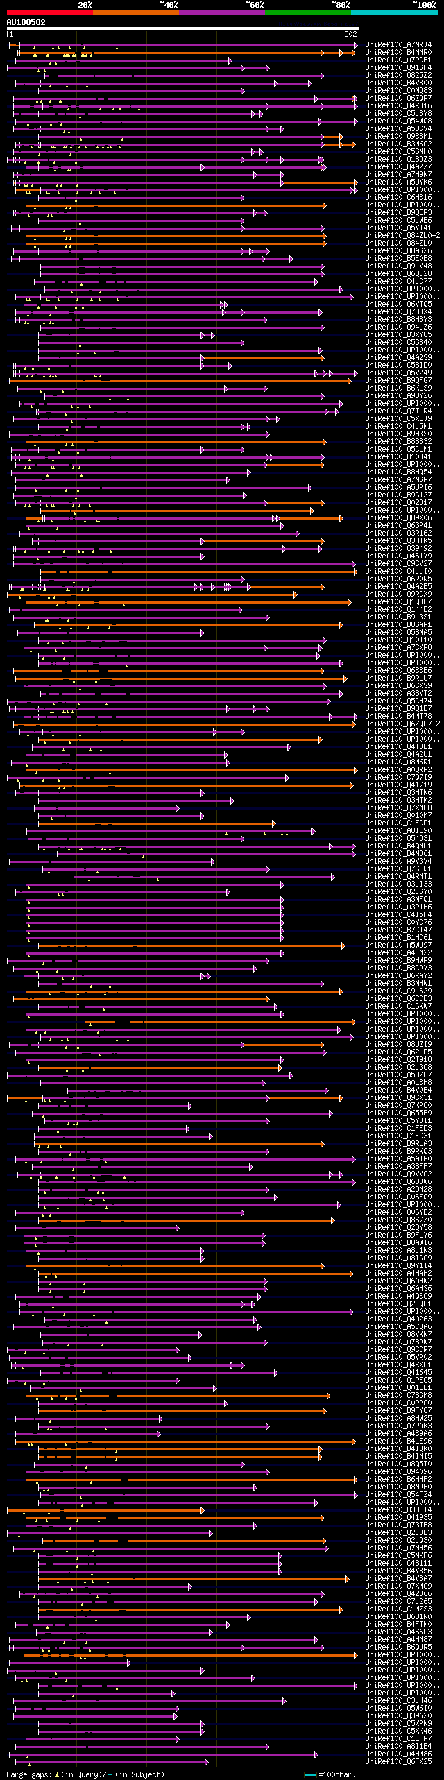Click the red 20% identity legend segment

[x=50, y=12]
